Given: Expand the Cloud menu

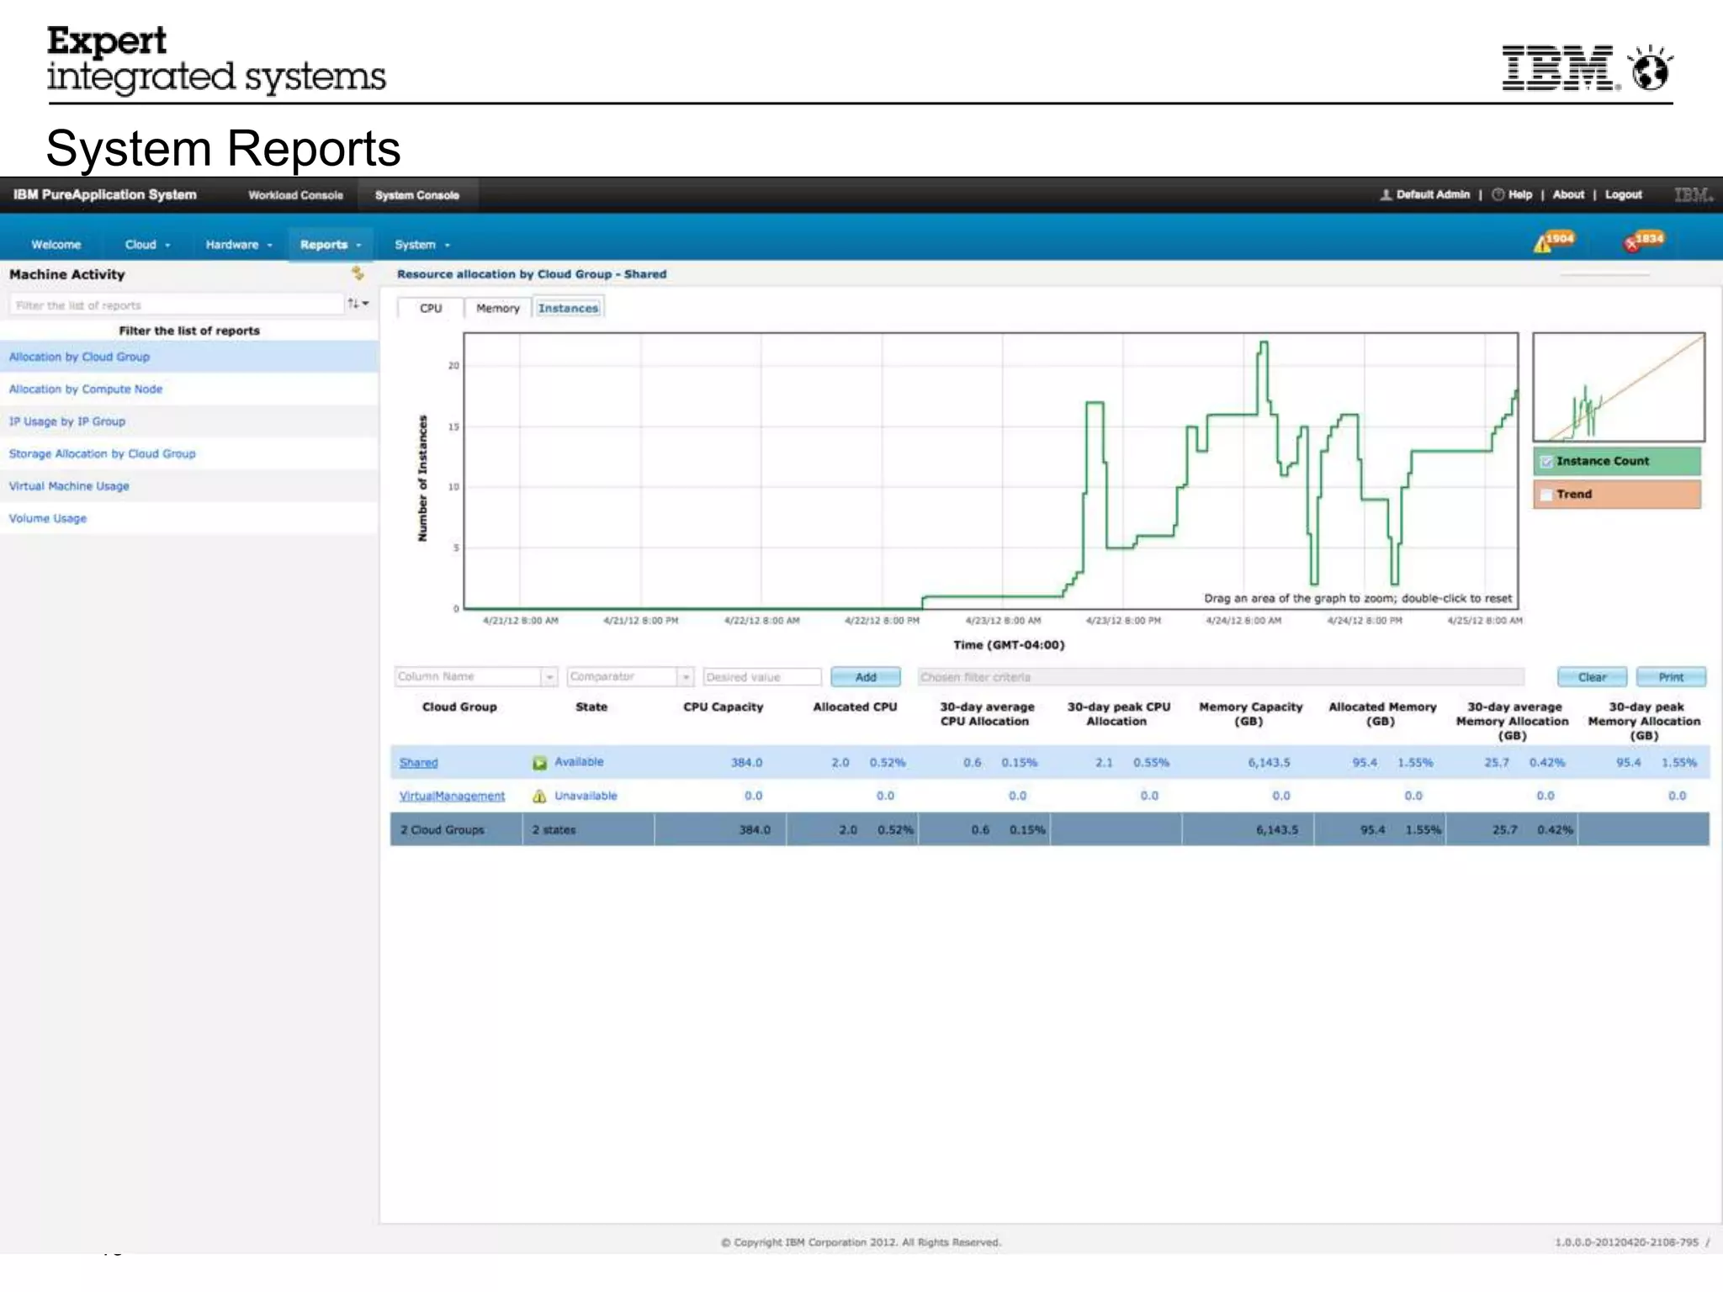Looking at the screenshot, I should click(x=147, y=245).
